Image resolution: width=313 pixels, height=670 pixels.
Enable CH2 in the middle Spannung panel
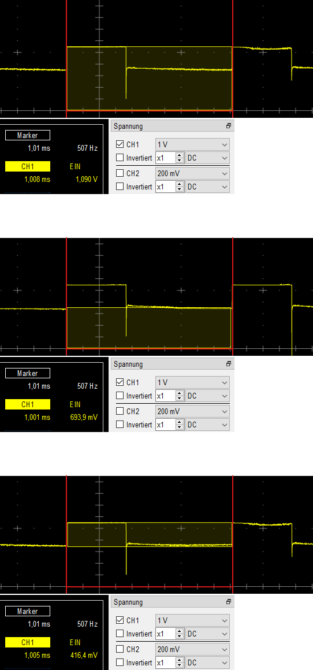click(x=120, y=411)
